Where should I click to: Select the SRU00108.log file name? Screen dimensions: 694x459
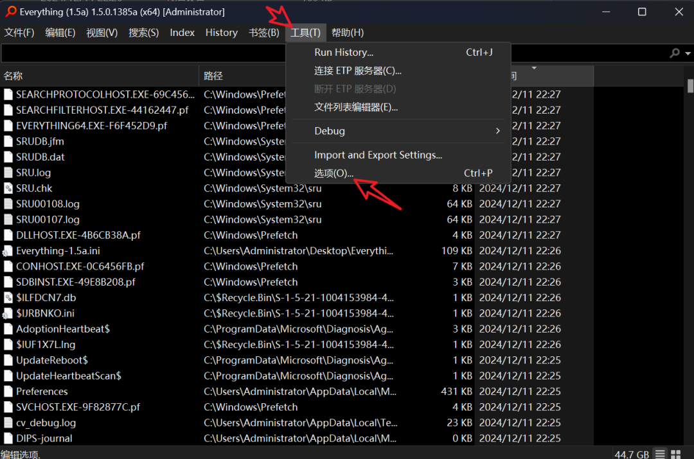click(48, 204)
